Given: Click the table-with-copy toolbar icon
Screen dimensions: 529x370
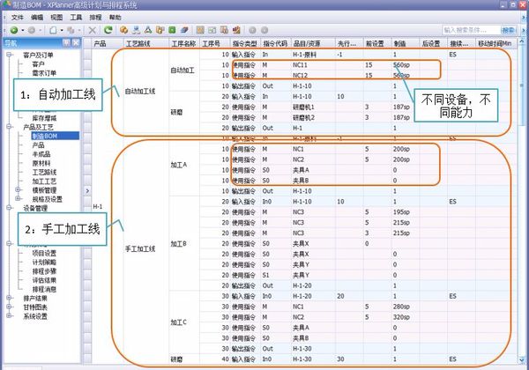Looking at the screenshot, I should tap(224, 30).
